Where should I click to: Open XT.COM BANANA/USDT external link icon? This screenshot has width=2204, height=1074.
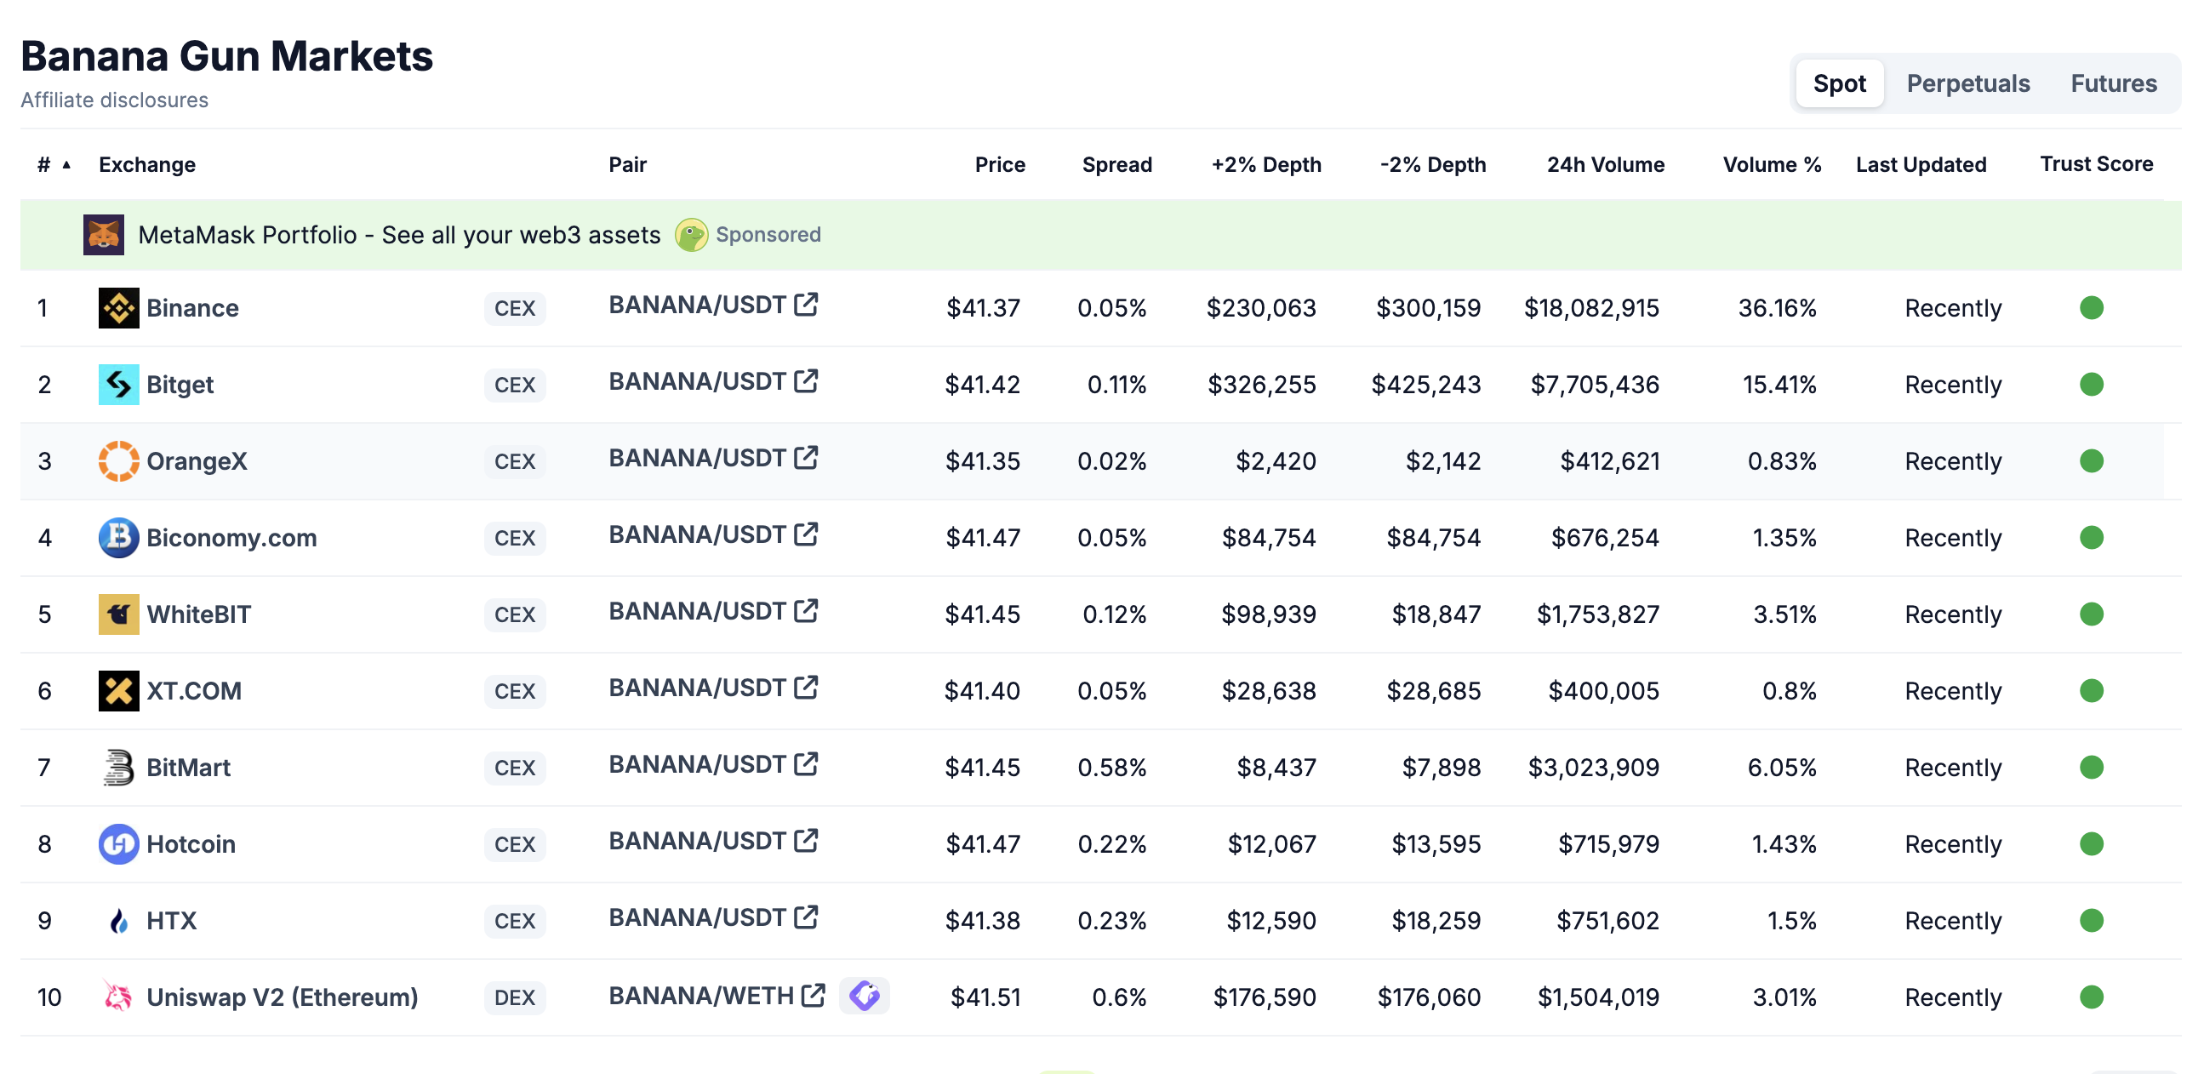click(x=806, y=687)
